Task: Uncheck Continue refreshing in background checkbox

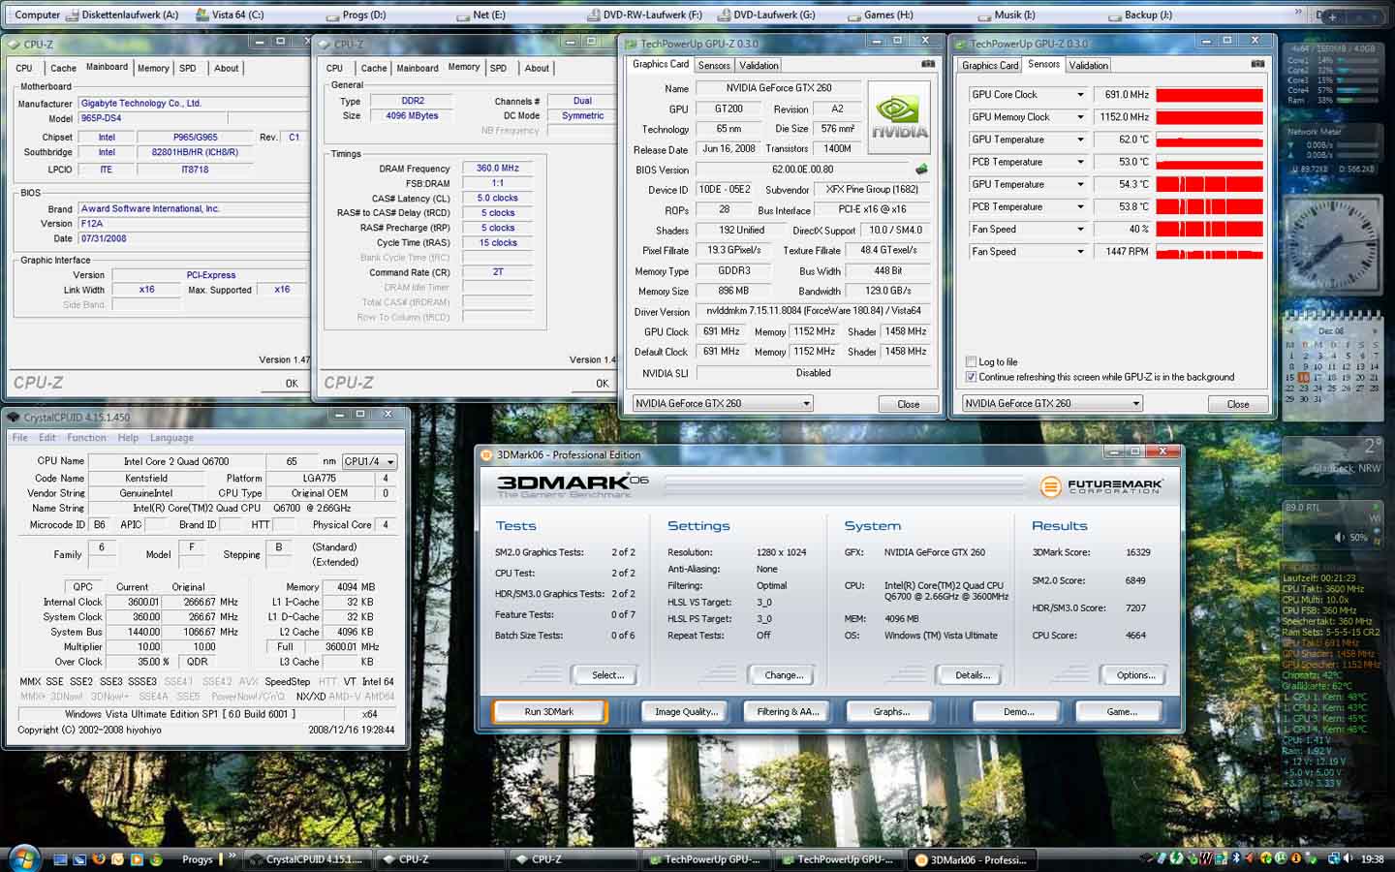Action: click(x=971, y=377)
